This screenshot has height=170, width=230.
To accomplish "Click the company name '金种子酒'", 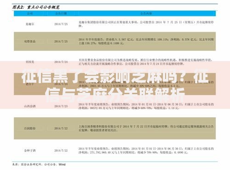I will pos(30,151).
